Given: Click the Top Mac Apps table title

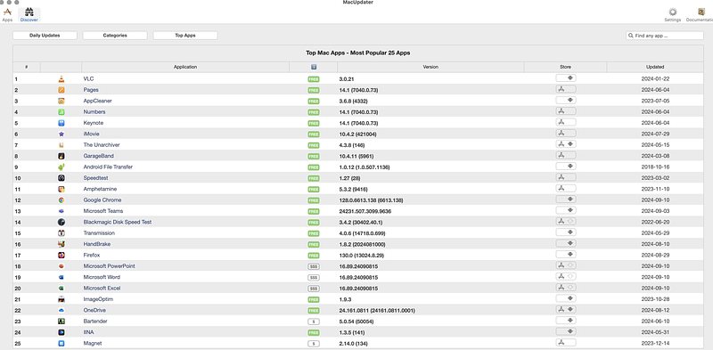Looking at the screenshot, I should coord(358,53).
